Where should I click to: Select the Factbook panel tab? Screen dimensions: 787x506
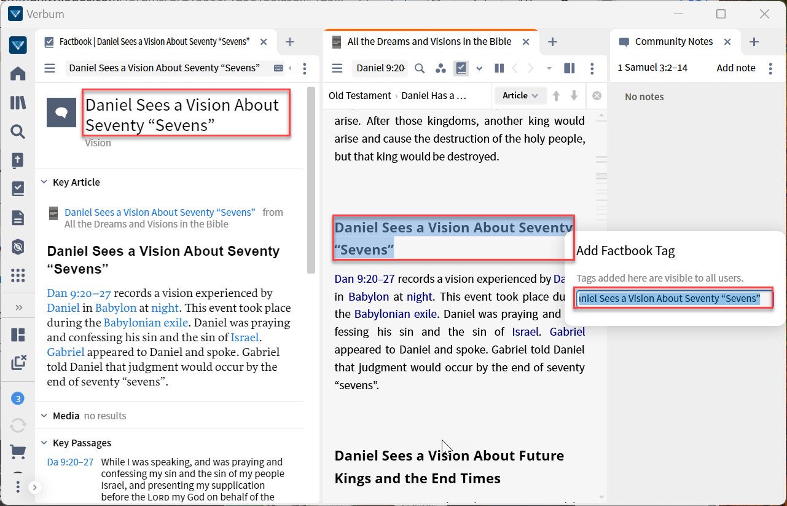click(154, 42)
